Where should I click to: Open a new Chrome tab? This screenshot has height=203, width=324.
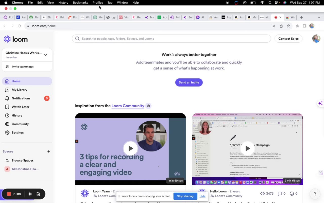tap(301, 17)
